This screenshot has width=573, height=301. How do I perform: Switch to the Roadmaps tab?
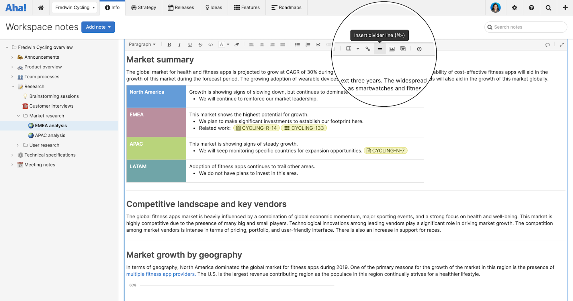(x=286, y=7)
